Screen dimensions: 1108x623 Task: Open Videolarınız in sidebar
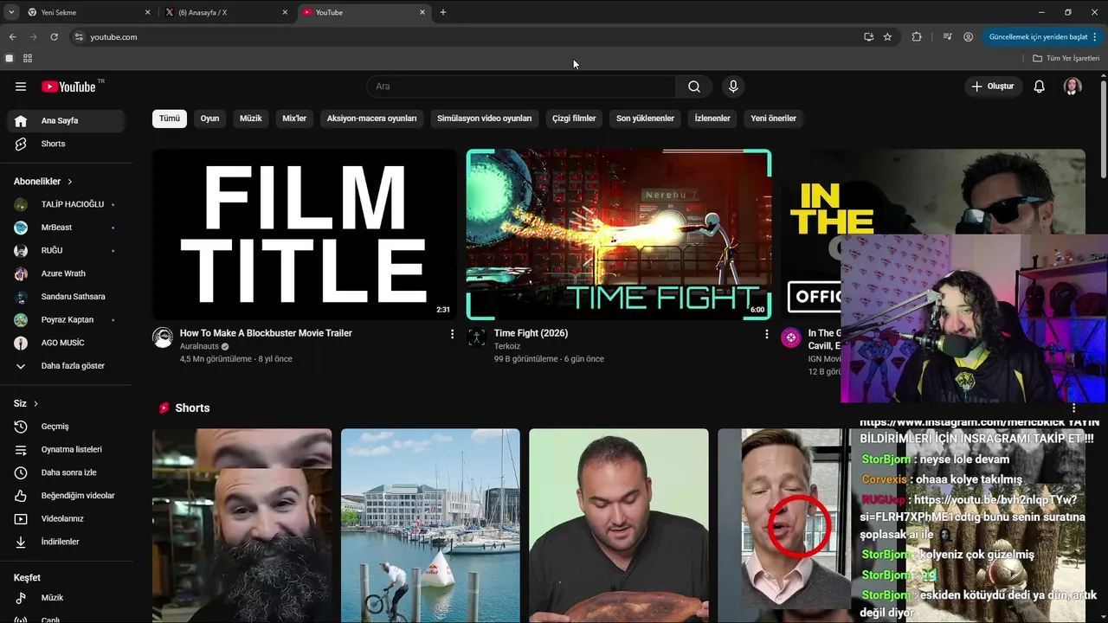(66, 519)
